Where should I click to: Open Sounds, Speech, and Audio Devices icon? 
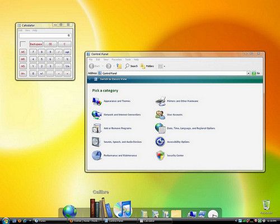(x=96, y=142)
